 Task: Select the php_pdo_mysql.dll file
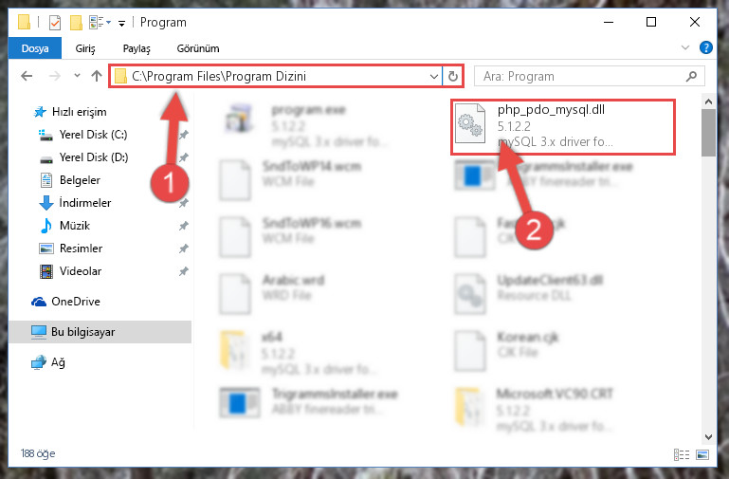tap(562, 126)
